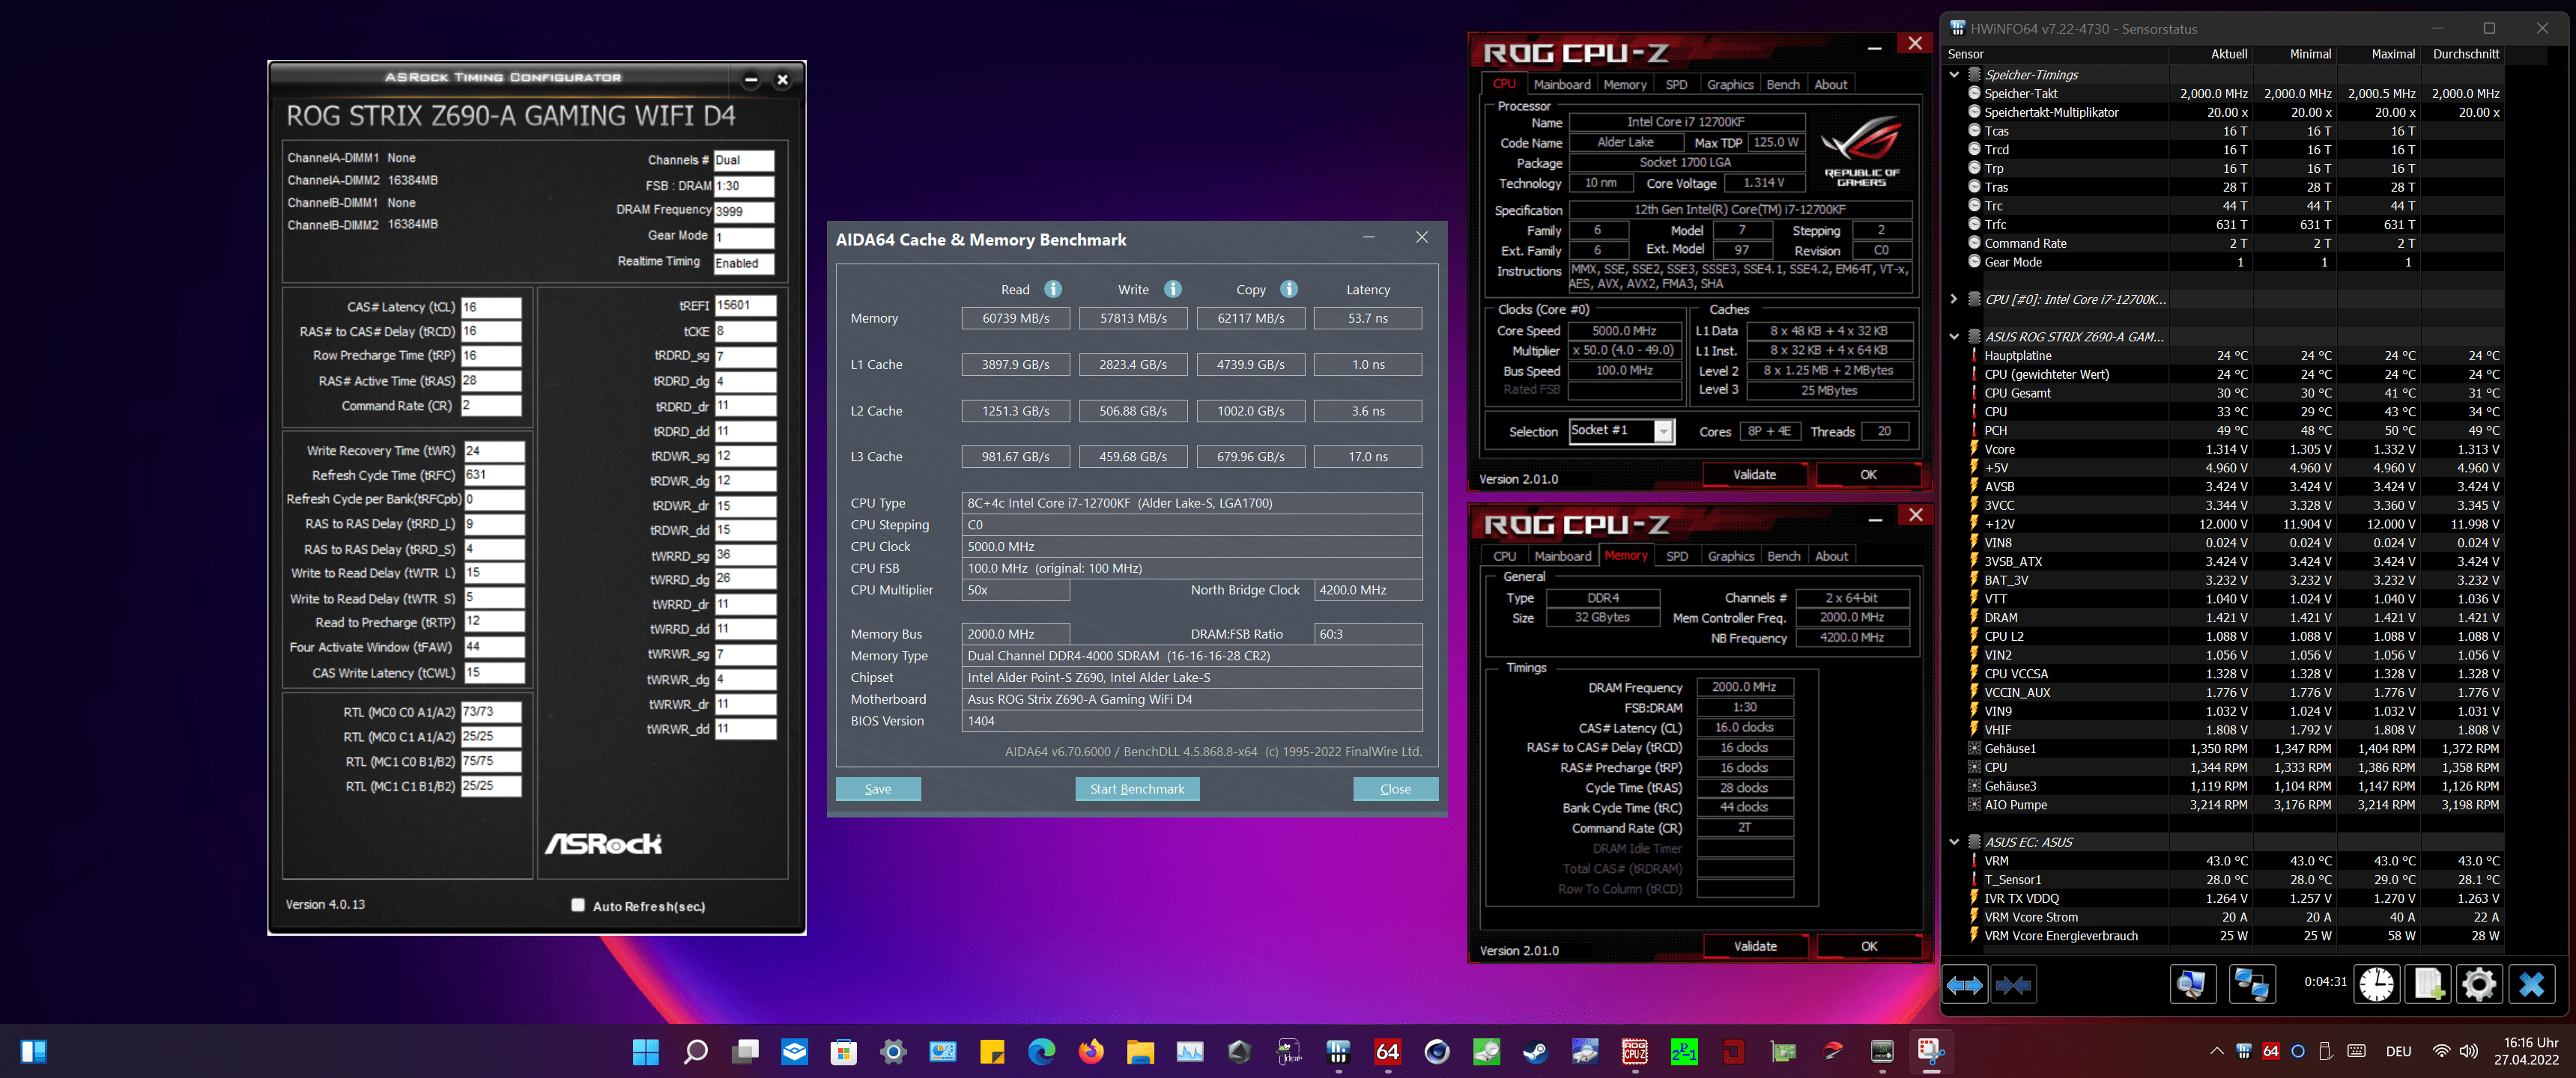Reset HWiNFO timer with clock icon

pyautogui.click(x=2376, y=985)
